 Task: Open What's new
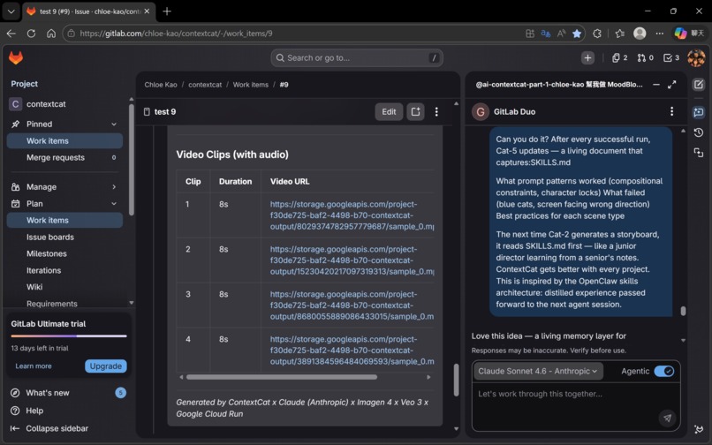pyautogui.click(x=47, y=393)
